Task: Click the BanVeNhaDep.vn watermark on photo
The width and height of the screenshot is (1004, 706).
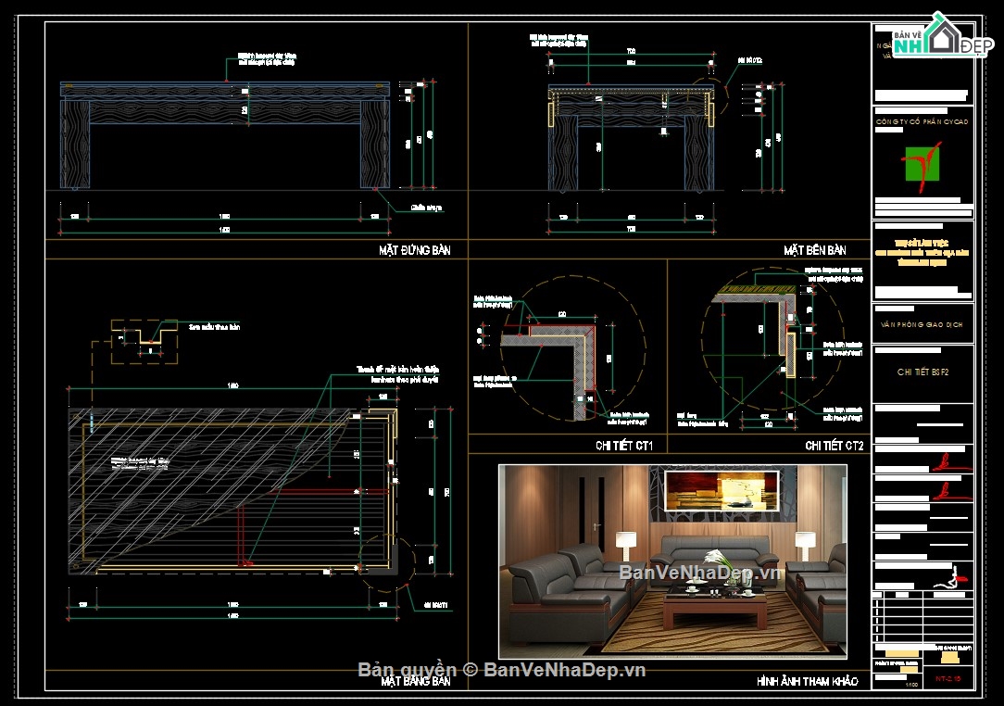Action: coord(701,573)
